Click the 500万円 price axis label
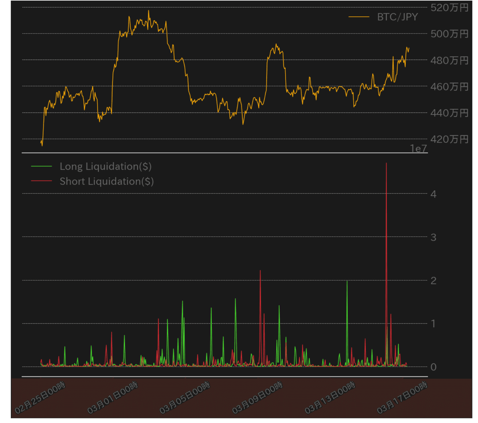Image resolution: width=478 pixels, height=423 pixels. click(x=449, y=34)
